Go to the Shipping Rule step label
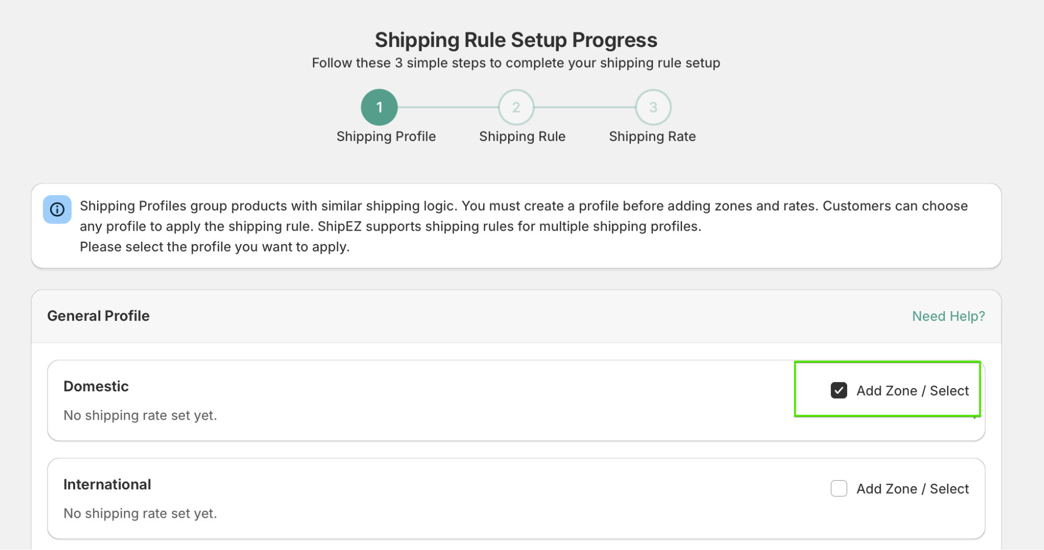The image size is (1044, 550). click(x=522, y=137)
